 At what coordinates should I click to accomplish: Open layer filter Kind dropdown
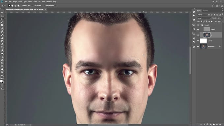202,15
